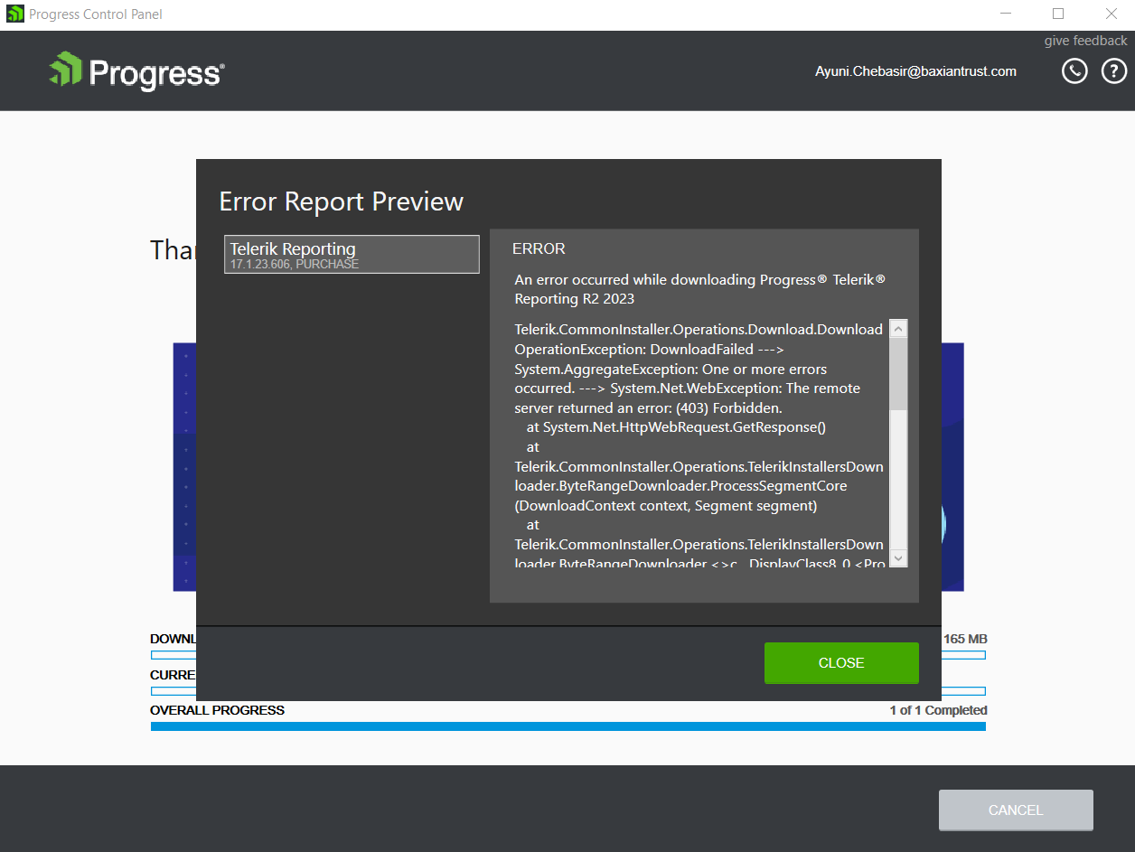Maximize the Progress Control Panel window
Screen dimensions: 1135x852
point(1058,14)
